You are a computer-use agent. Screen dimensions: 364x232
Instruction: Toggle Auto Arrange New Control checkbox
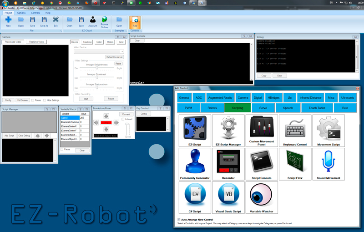coord(179,219)
